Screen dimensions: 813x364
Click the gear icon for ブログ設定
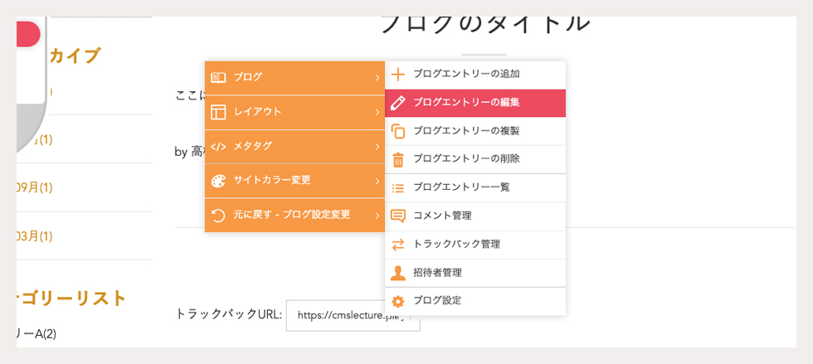(397, 301)
